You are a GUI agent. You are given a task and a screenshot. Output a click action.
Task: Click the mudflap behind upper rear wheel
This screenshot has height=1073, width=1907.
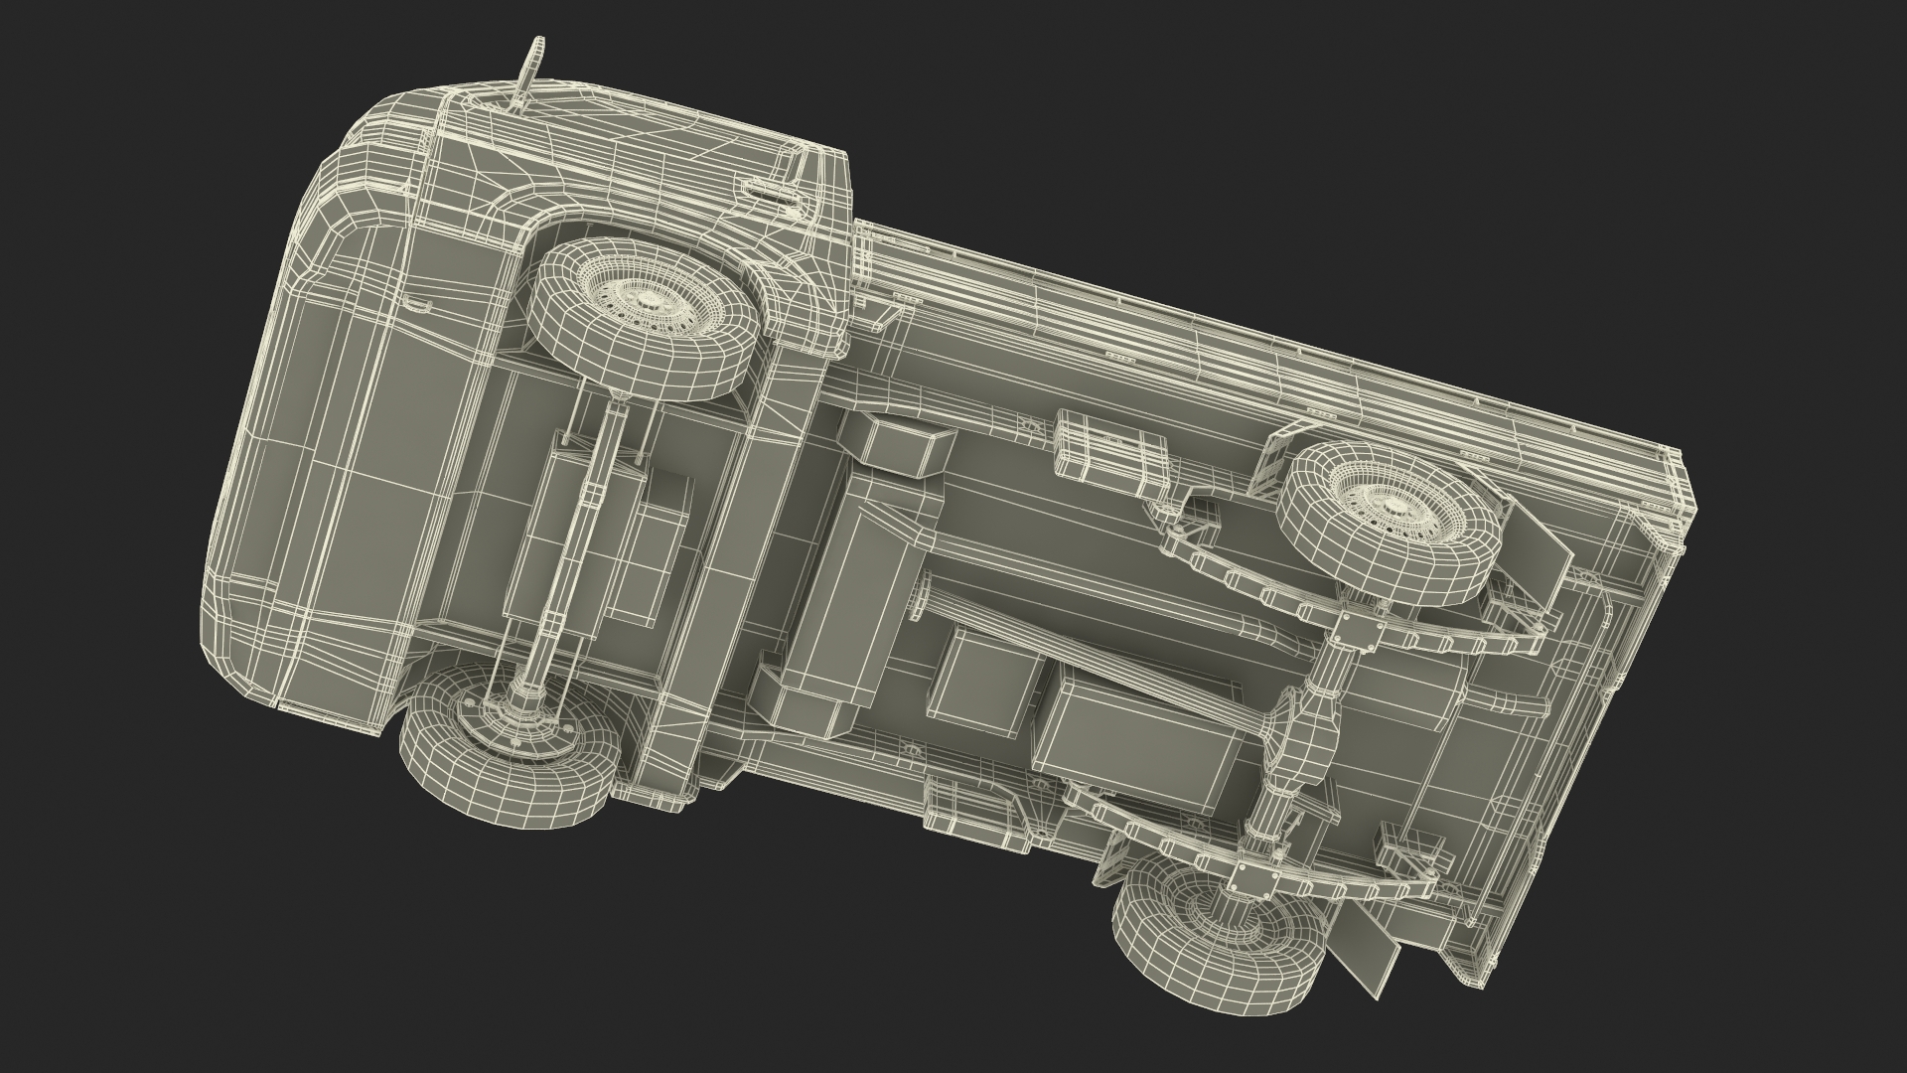coord(1535,556)
